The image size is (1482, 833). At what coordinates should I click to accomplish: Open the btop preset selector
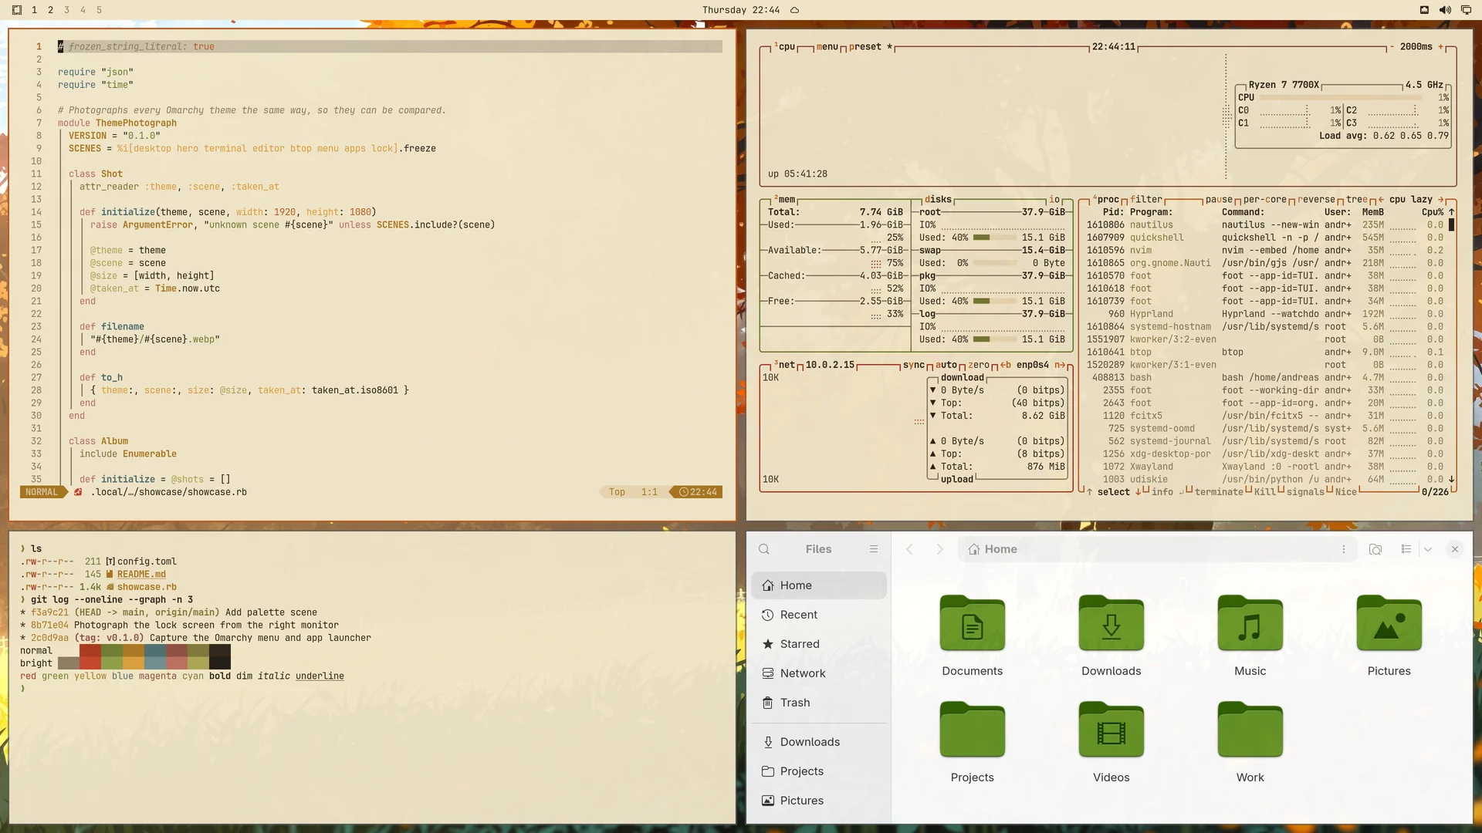click(865, 47)
